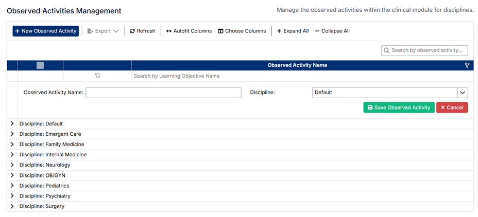Open the Choose Columns picker

[242, 31]
